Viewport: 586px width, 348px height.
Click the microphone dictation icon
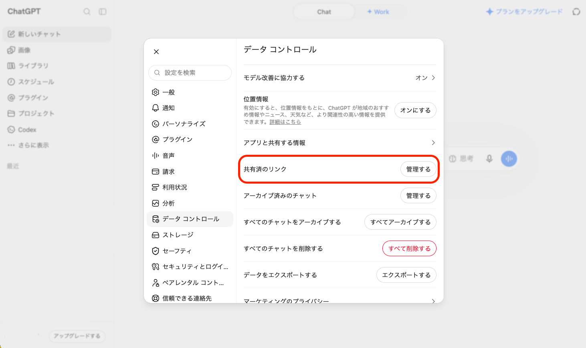[489, 159]
